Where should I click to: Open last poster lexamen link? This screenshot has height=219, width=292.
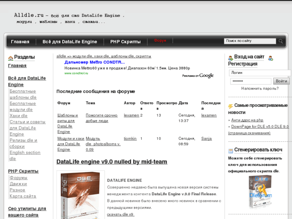(209, 115)
